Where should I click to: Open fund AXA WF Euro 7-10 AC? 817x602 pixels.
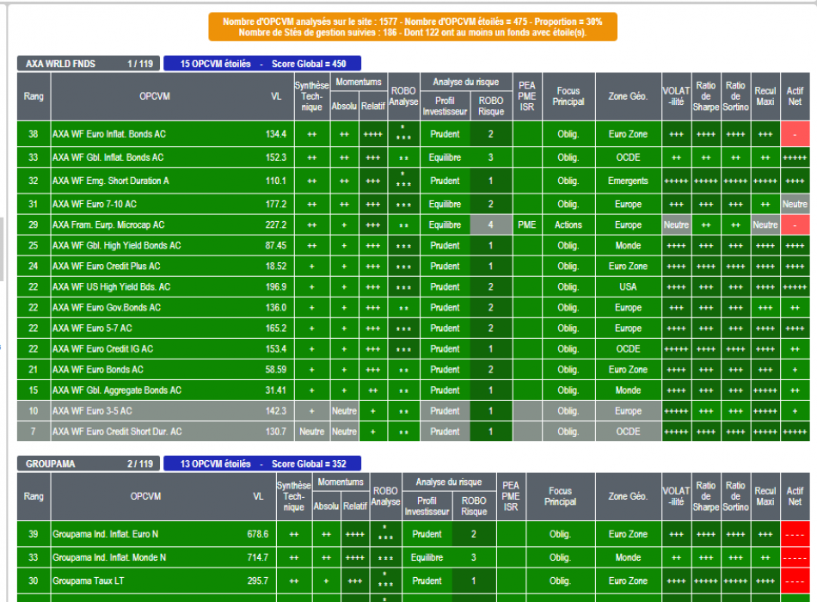tap(95, 205)
